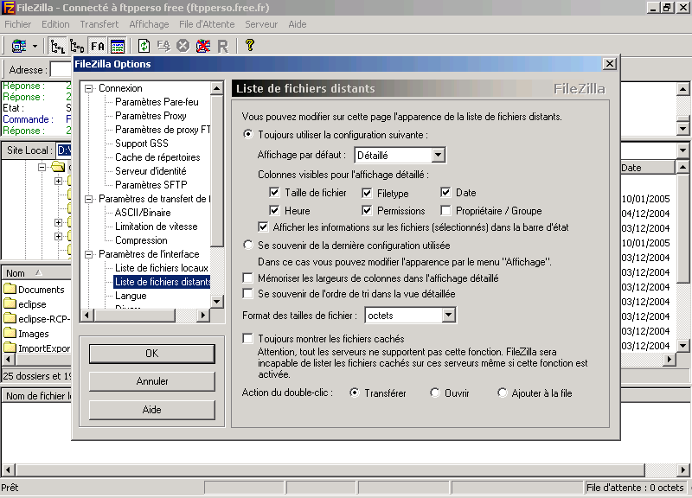Select 'Langue' in options tree
The width and height of the screenshot is (692, 498).
[131, 296]
